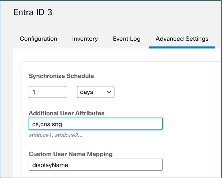Click the Synchronize Schedule number field

click(47, 92)
